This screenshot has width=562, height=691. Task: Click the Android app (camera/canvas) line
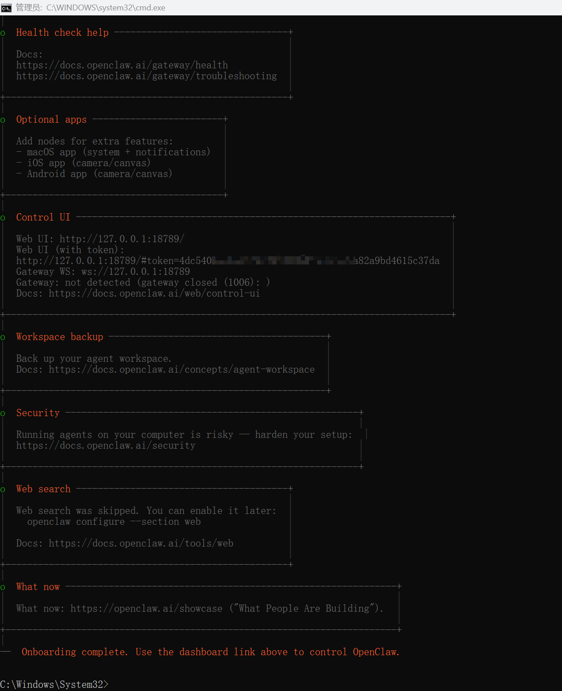(x=94, y=174)
